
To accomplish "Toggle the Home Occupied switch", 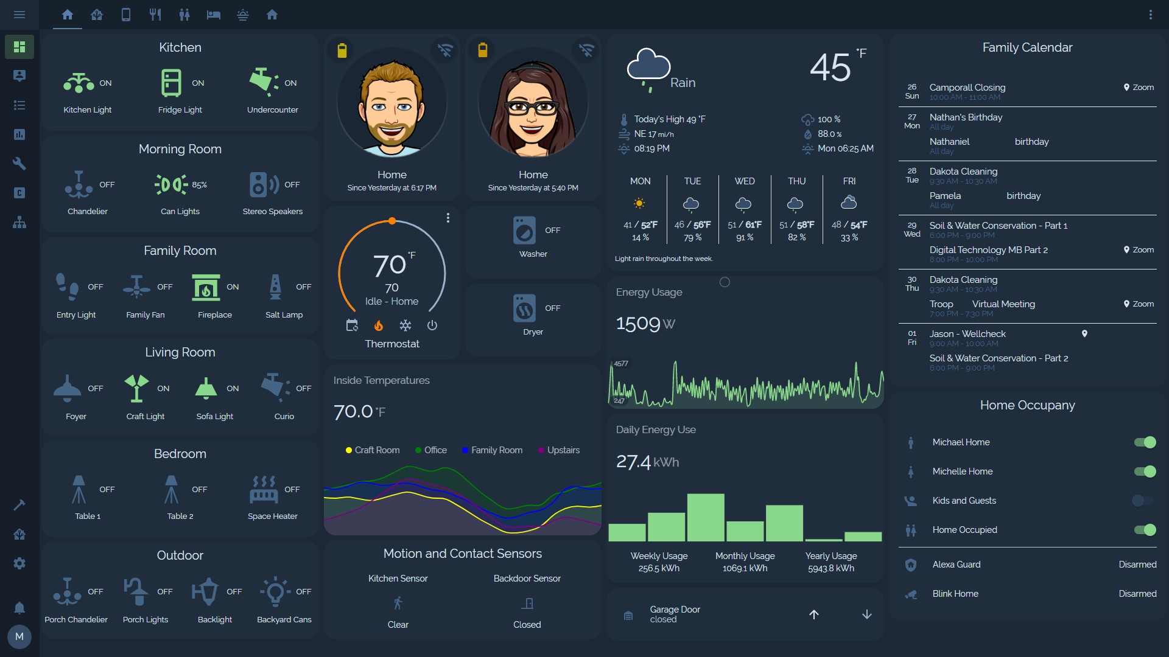I will coord(1145,530).
